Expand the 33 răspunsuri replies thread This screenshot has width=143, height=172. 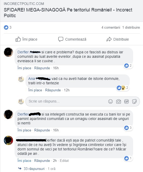tap(34, 169)
